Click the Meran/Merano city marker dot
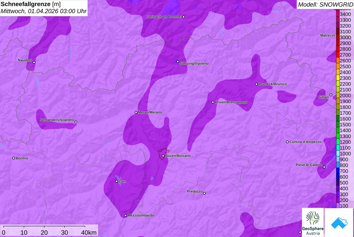 [x=136, y=112]
